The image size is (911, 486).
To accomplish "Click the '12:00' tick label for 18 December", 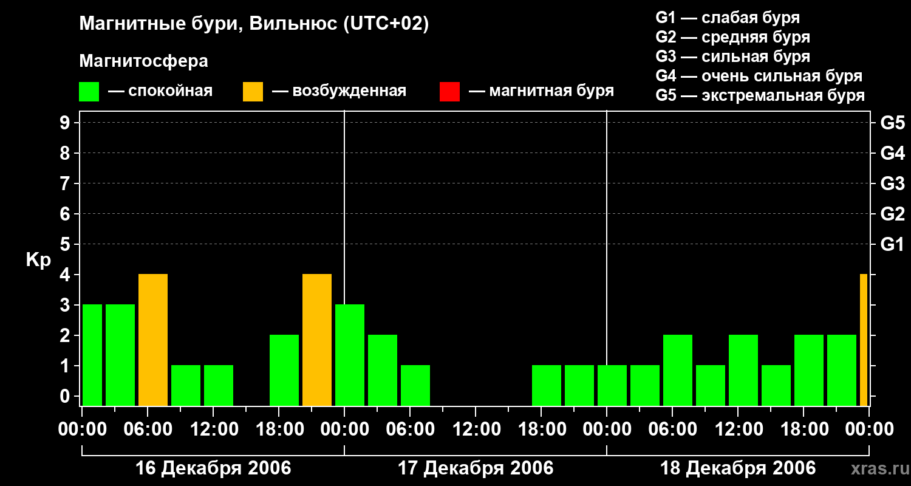I will [738, 430].
